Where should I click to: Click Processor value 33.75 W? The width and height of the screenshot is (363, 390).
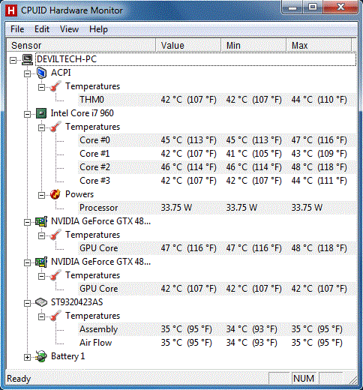click(176, 208)
